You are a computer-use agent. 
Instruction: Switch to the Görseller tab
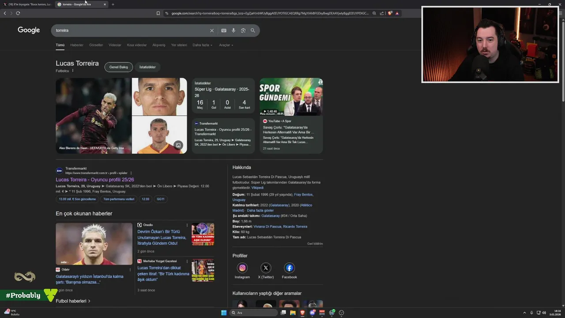click(96, 45)
